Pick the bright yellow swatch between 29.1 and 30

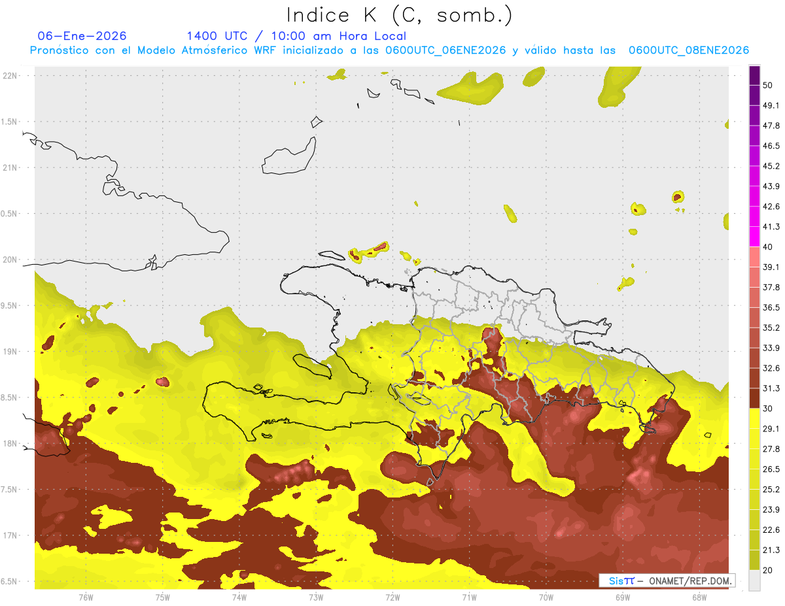pyautogui.click(x=754, y=418)
